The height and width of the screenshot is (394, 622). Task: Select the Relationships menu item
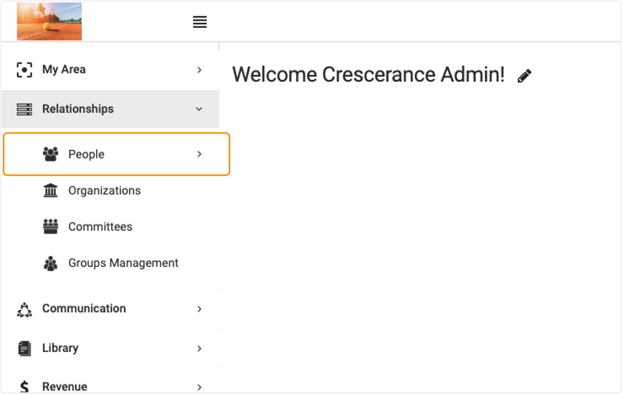click(110, 109)
